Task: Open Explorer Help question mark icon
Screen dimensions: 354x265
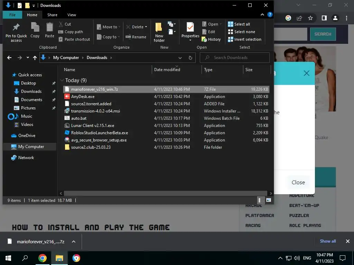Action: [270, 14]
